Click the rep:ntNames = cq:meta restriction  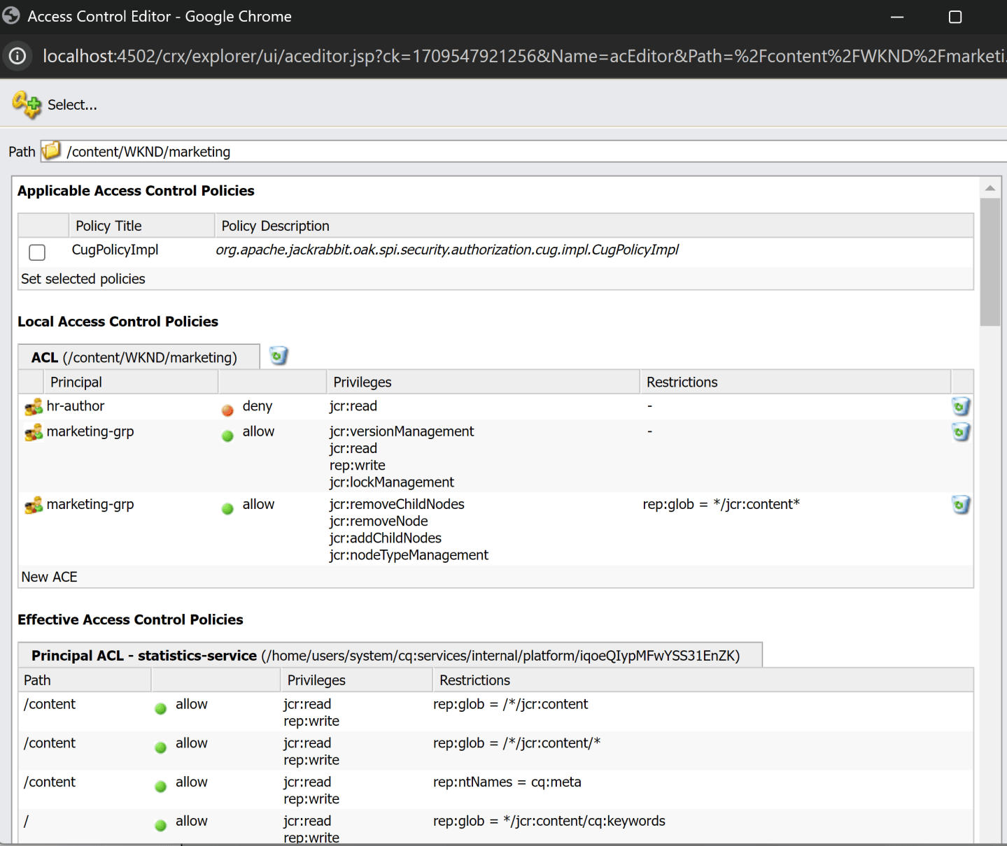point(507,782)
